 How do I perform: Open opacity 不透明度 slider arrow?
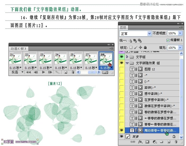coord(180,33)
